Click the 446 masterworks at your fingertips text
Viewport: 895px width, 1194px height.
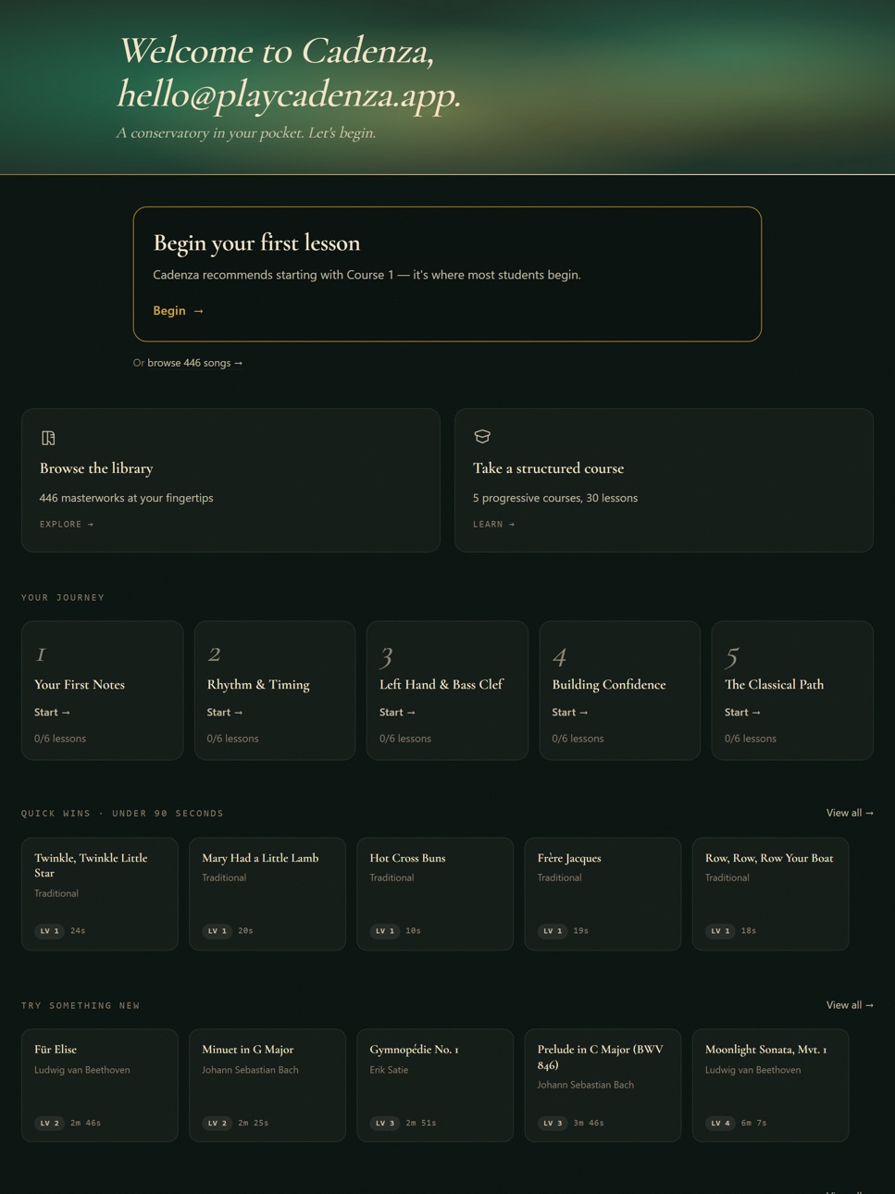126,498
